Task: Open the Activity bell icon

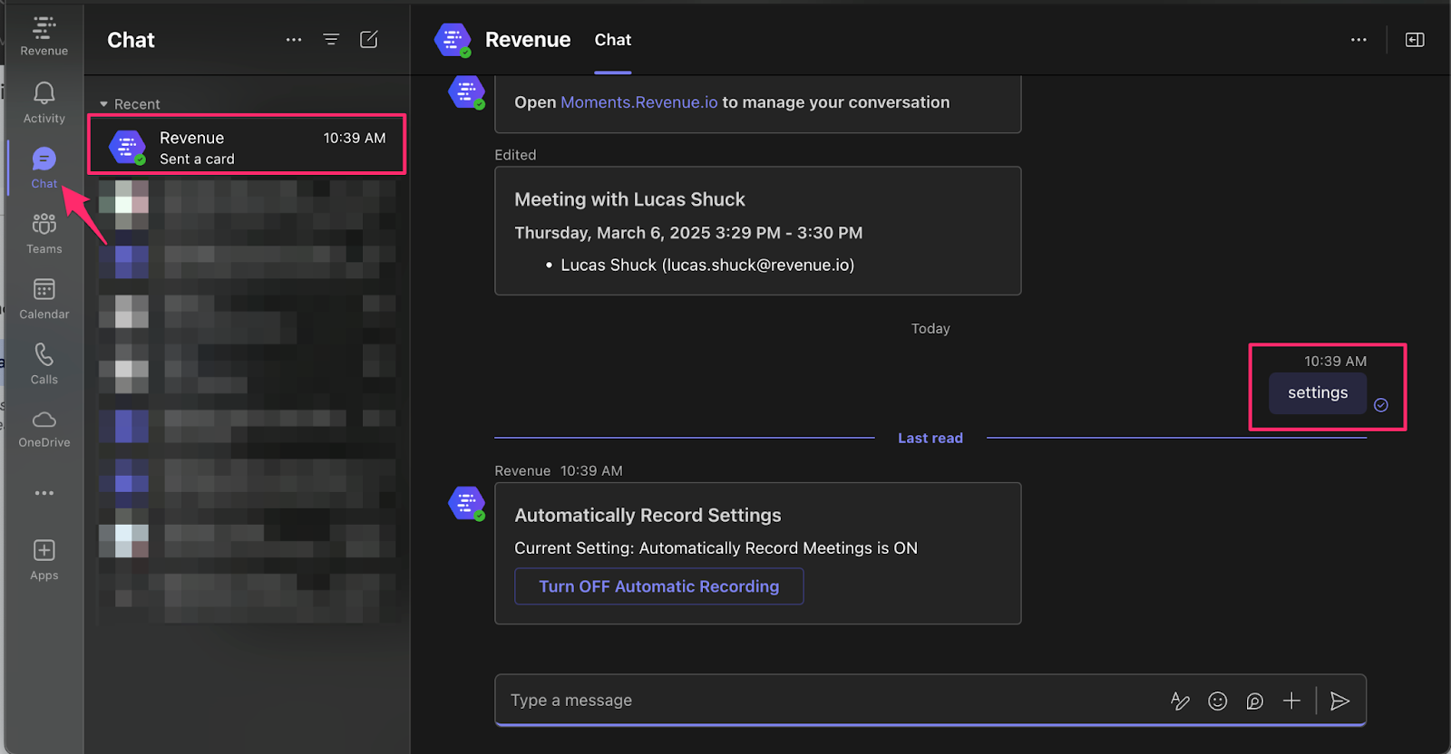Action: pyautogui.click(x=44, y=101)
